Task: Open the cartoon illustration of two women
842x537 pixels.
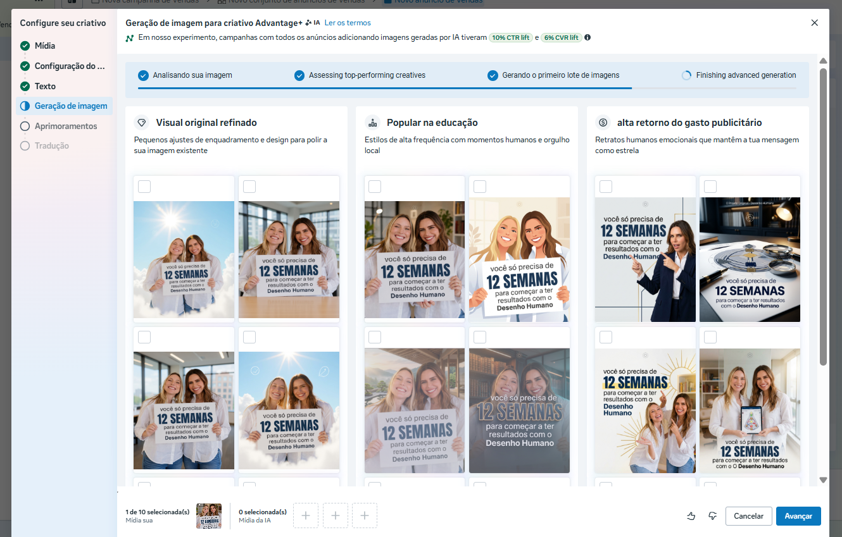Action: 519,260
